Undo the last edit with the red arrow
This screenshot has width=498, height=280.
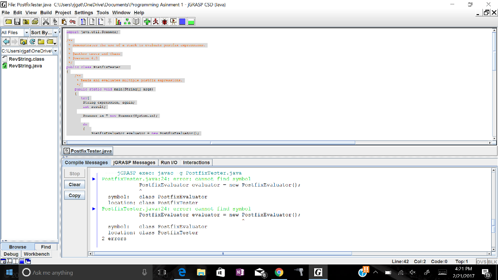pyautogui.click(x=72, y=21)
